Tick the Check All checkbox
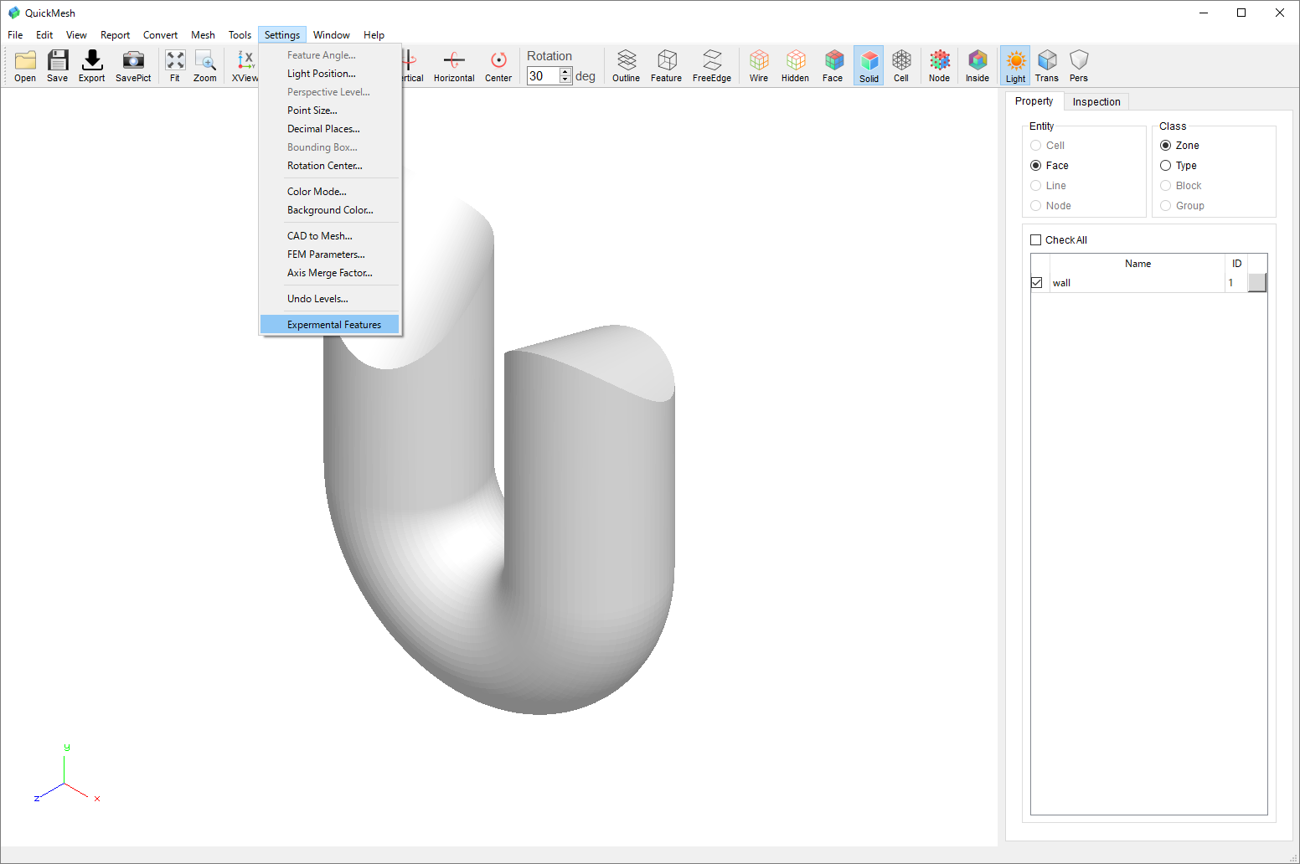The height and width of the screenshot is (864, 1300). 1036,240
